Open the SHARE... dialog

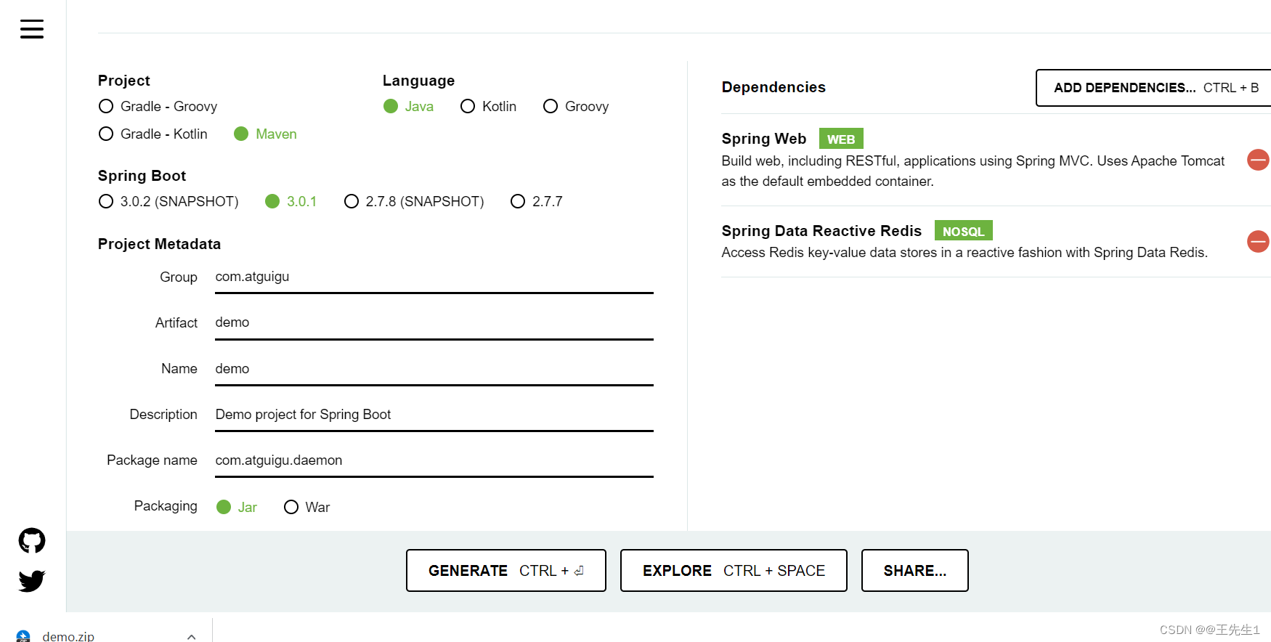pos(915,571)
